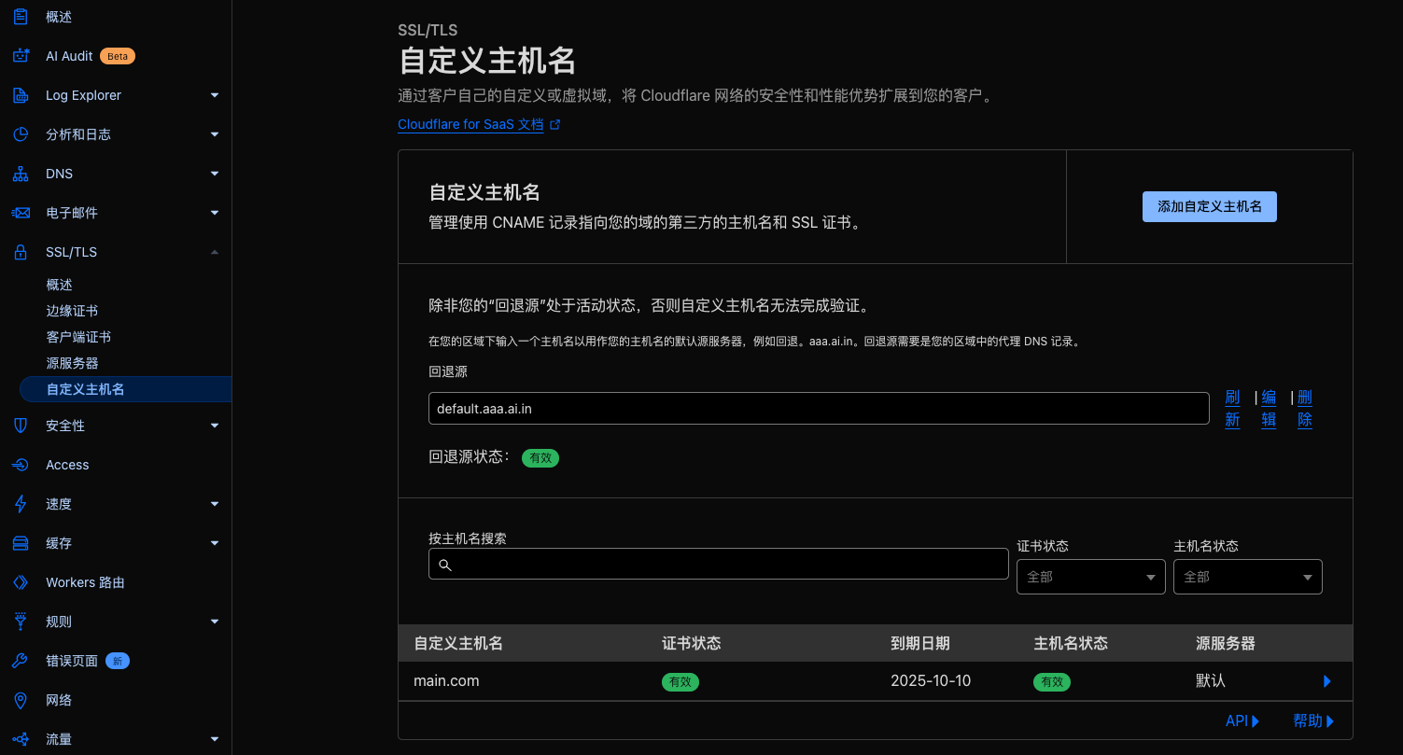The height and width of the screenshot is (755, 1403).
Task: Expand the 缓存 menu arrow
Action: (215, 543)
